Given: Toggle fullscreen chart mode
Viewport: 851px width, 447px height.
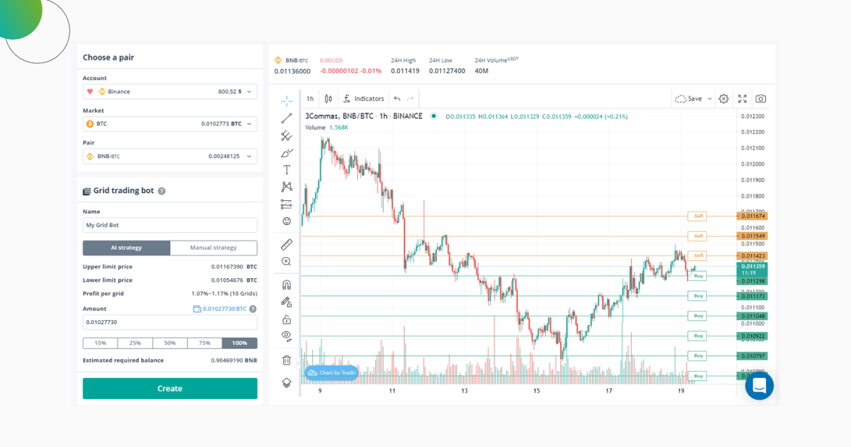Looking at the screenshot, I should 742,99.
